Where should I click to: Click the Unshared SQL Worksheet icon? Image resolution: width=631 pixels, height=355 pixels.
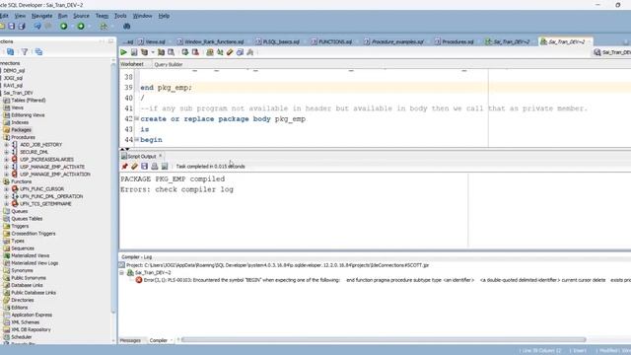pyautogui.click(x=210, y=52)
